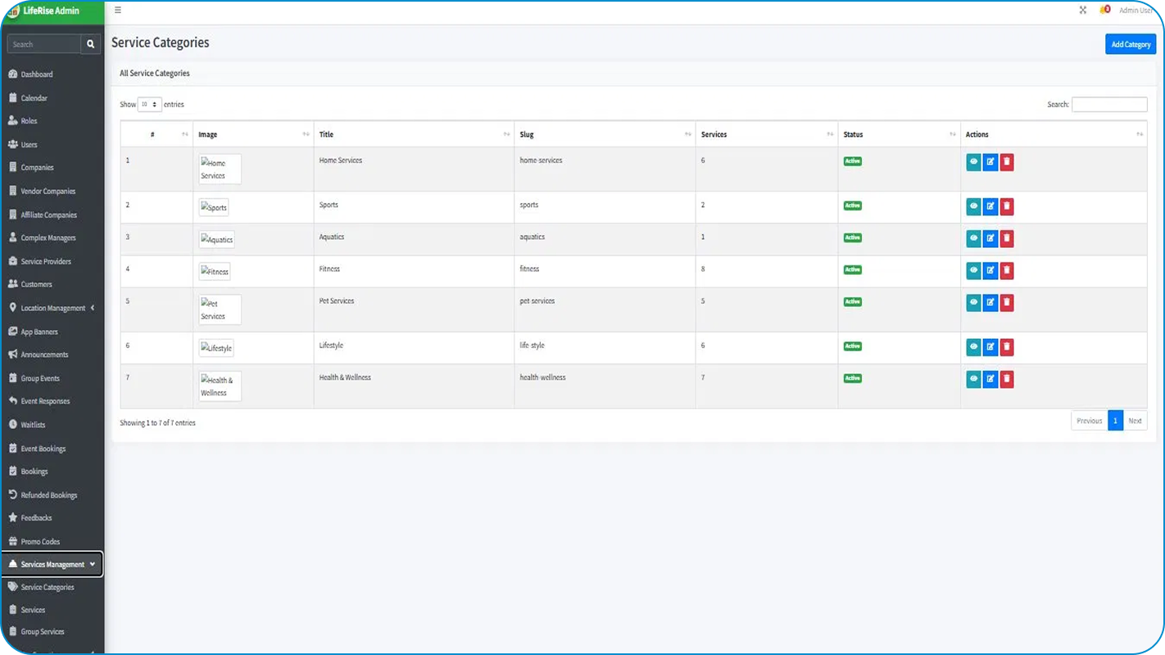
Task: Sort table by # column
Action: 156,134
